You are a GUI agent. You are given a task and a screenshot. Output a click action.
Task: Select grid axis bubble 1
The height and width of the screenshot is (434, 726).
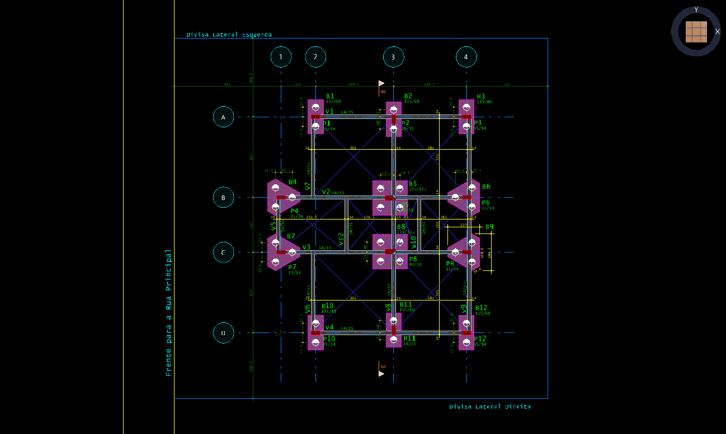pos(281,57)
